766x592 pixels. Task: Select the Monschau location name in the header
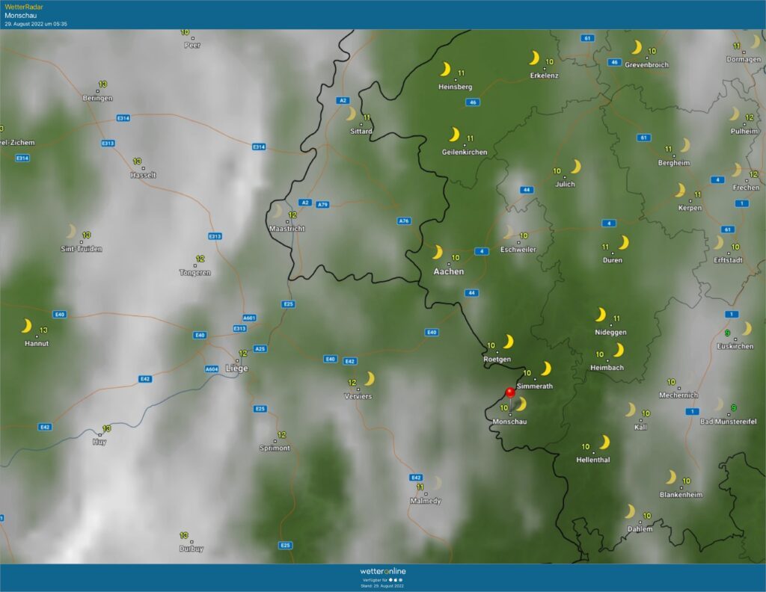(20, 15)
